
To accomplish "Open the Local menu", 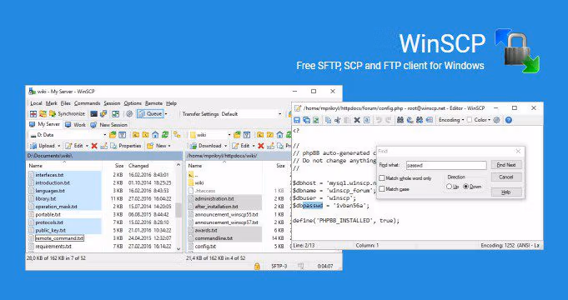I will pos(36,103).
